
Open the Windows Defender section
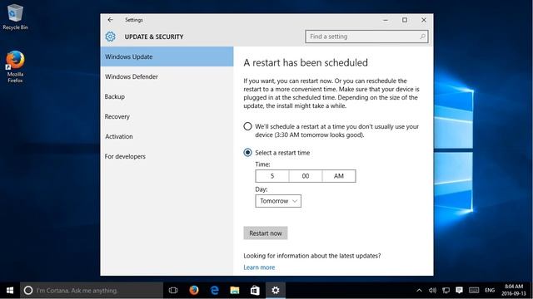167,76
